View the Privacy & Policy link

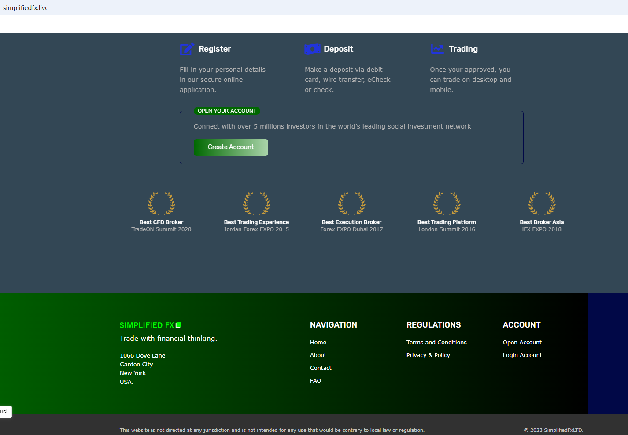pyautogui.click(x=428, y=355)
